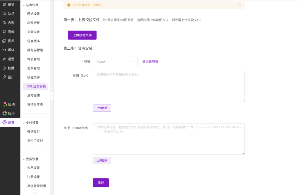This screenshot has height=195, width=298.
Task: Launch the 启动 colorful dots icon
Action: 5,104
